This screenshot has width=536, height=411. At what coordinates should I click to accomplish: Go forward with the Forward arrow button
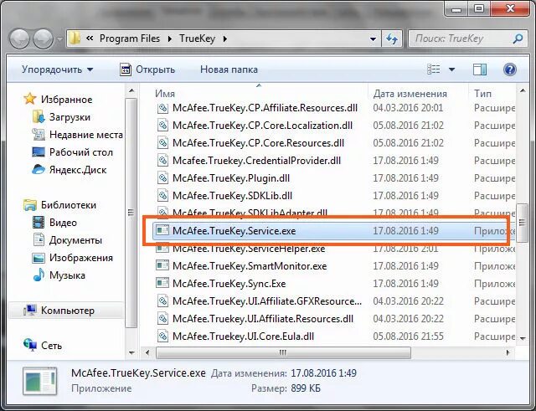point(43,39)
